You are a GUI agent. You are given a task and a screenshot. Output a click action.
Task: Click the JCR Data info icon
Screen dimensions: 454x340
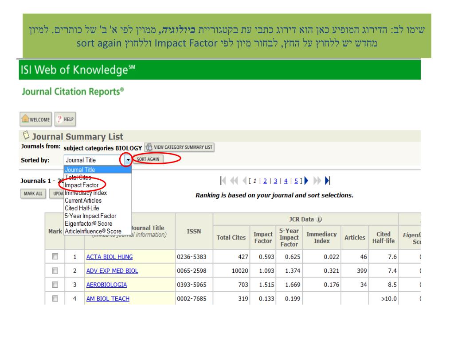[319, 219]
